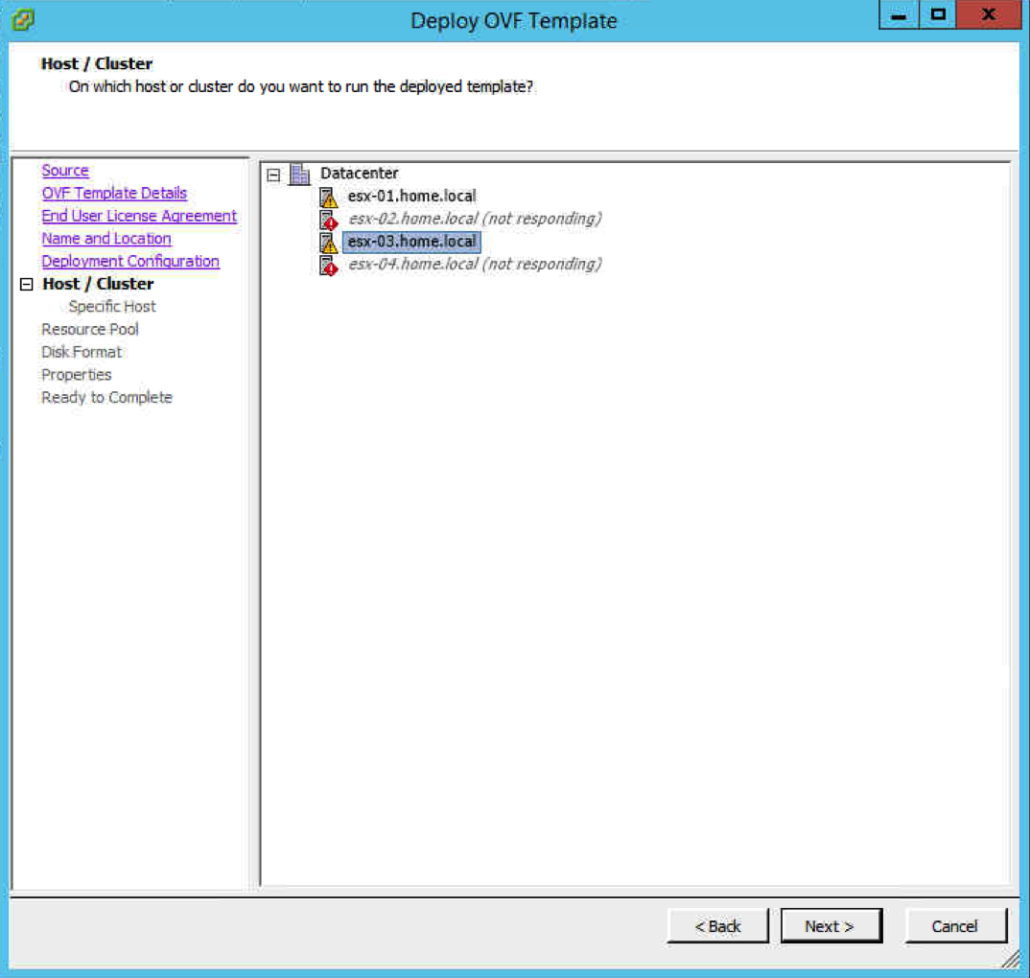The image size is (1030, 978).
Task: Select esx-02.home.local not responding host
Action: (474, 219)
